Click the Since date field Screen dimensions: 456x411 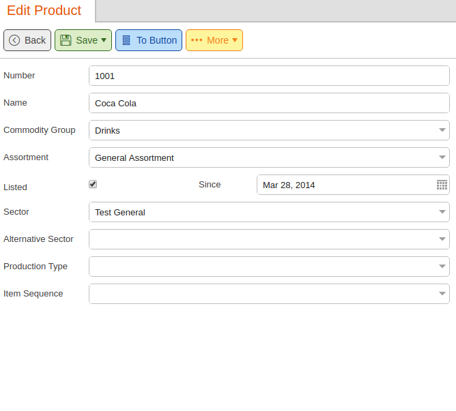click(x=353, y=185)
